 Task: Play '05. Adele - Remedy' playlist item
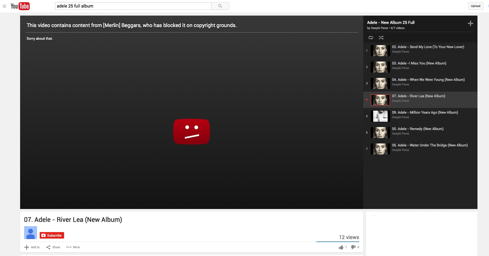(x=420, y=133)
